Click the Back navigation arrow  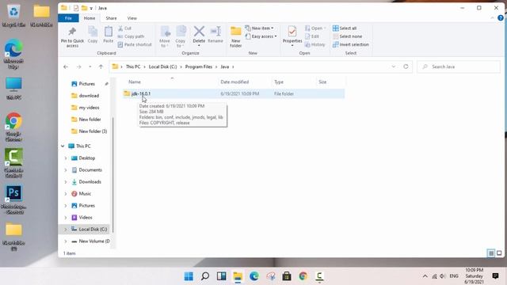click(x=66, y=66)
